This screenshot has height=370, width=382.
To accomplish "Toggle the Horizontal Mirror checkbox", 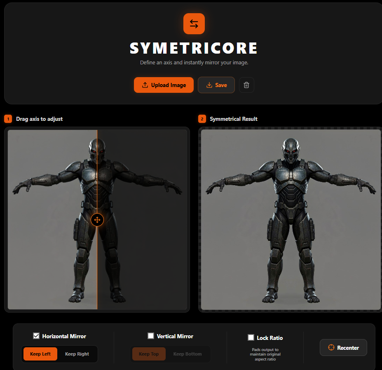I will [36, 336].
